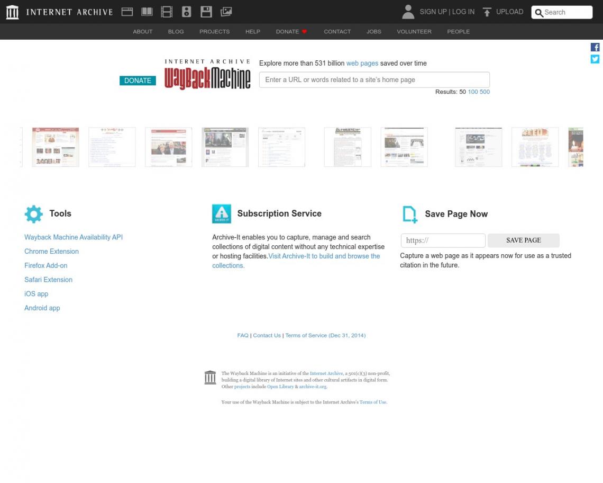Open the 'Terms of Use' footer link
The image size is (603, 483).
click(x=373, y=402)
